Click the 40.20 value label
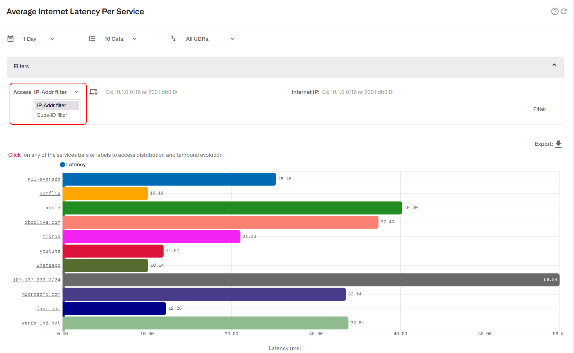Screen dimensions: 574x353 (411, 208)
